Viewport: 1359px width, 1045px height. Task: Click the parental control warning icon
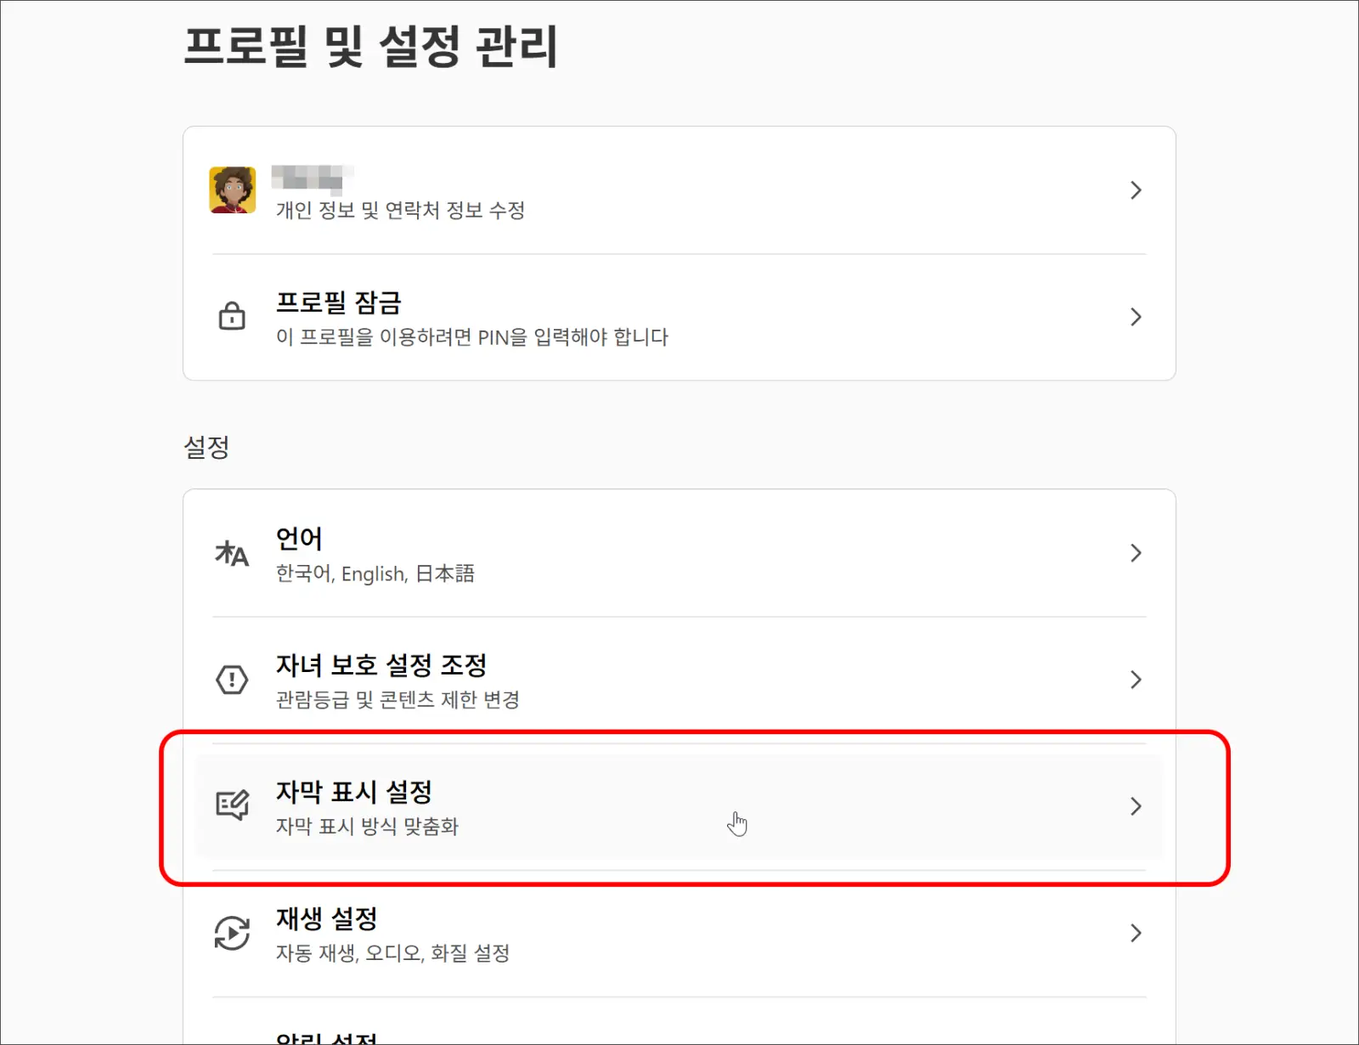click(x=232, y=680)
